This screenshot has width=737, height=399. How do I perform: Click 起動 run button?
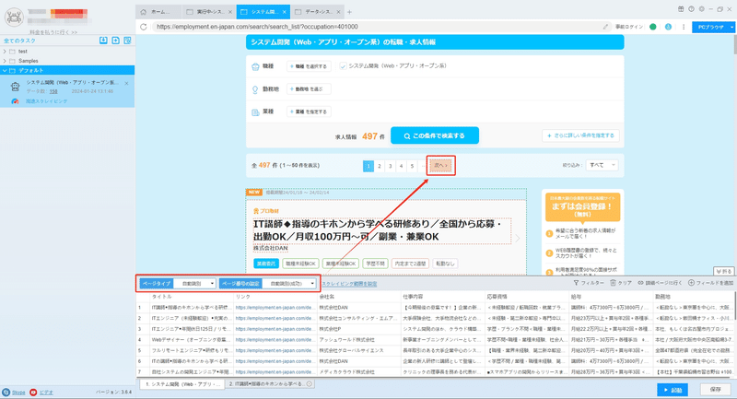click(x=673, y=390)
